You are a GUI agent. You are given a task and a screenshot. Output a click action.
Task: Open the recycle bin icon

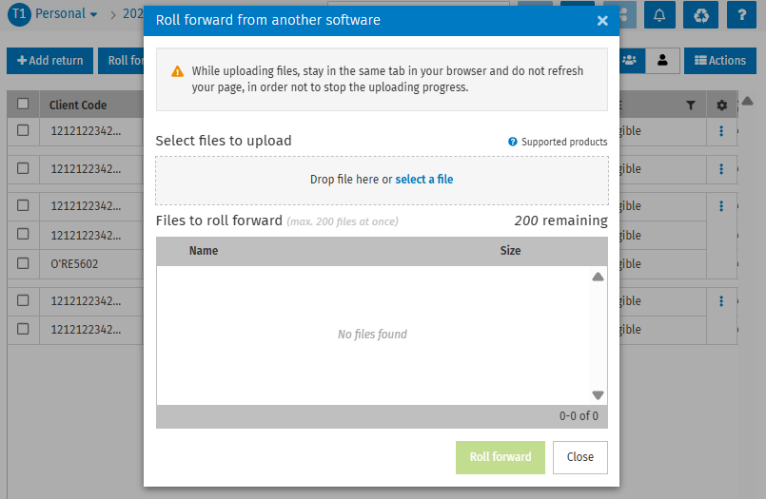(700, 14)
